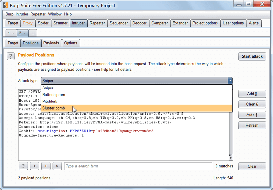Click the Cookie header line in request
The width and height of the screenshot is (273, 190).
pyautogui.click(x=86, y=131)
